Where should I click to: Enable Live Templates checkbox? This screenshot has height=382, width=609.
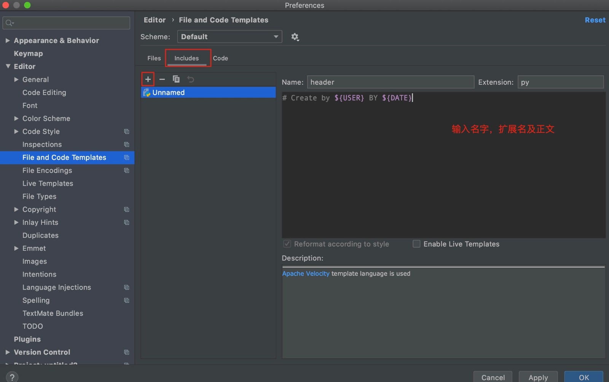(417, 244)
